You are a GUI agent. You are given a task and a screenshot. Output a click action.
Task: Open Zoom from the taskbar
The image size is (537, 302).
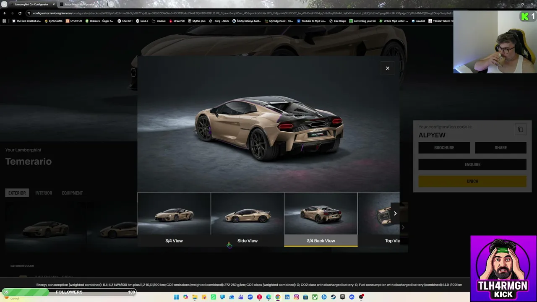coord(250,297)
